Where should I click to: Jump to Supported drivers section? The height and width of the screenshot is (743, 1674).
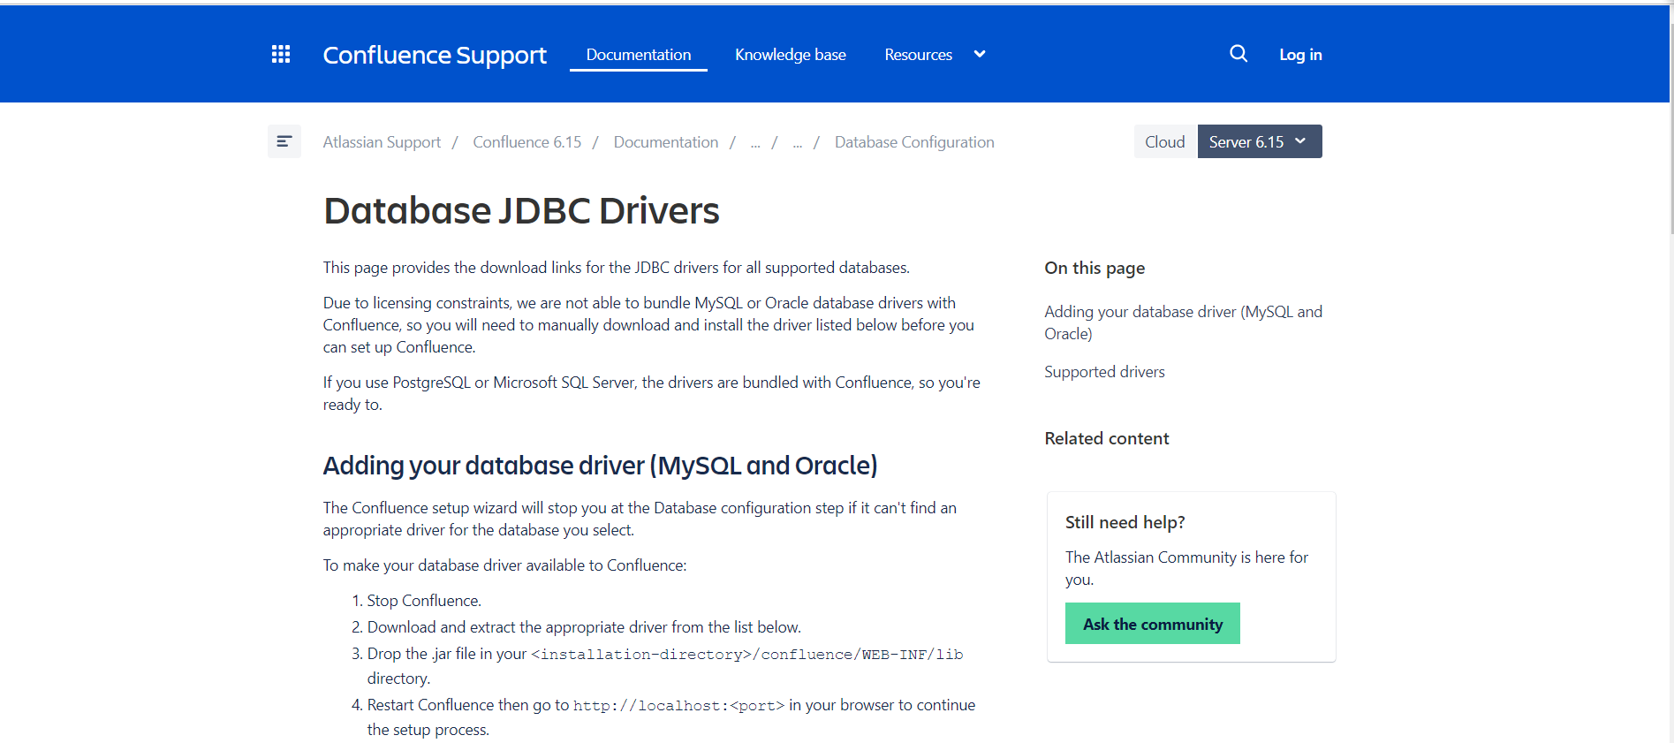pos(1104,372)
